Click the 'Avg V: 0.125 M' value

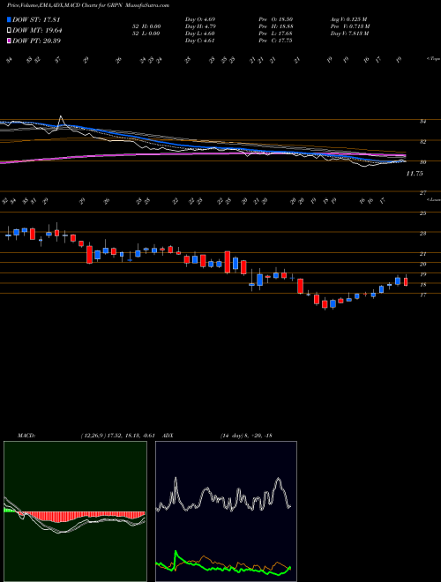pyautogui.click(x=350, y=19)
